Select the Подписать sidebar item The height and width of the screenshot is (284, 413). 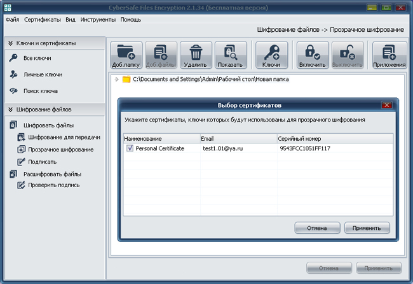(x=43, y=162)
